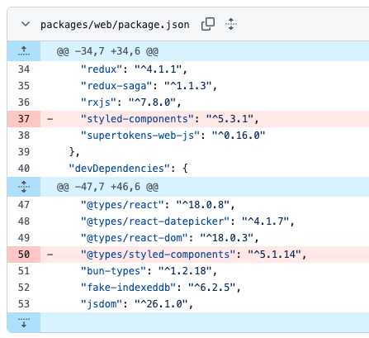This screenshot has height=338, width=369.
Task: Select line number 35
Action: tap(24, 86)
